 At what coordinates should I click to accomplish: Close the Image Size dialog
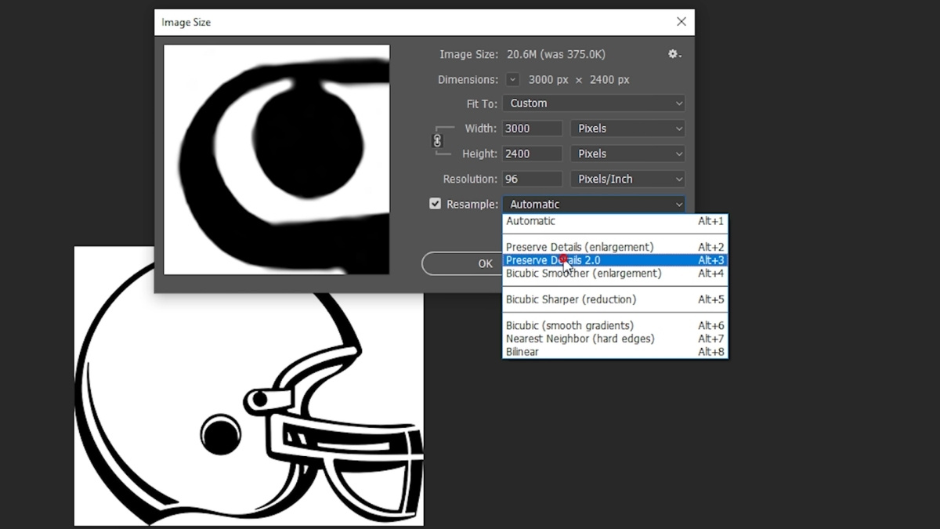pyautogui.click(x=681, y=22)
